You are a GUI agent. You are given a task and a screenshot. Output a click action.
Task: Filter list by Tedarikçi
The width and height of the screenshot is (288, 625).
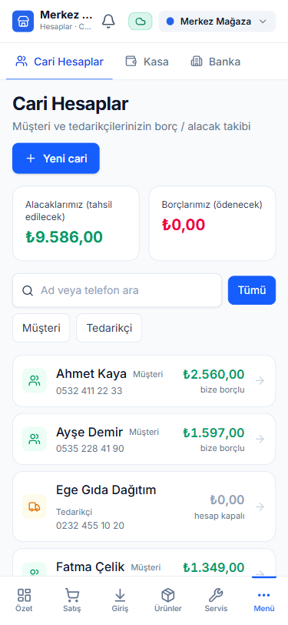point(109,328)
